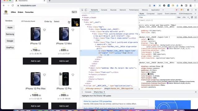Expand the script __NEXT_DATA__ node
Screen dimensions: 198x111
click(84, 86)
